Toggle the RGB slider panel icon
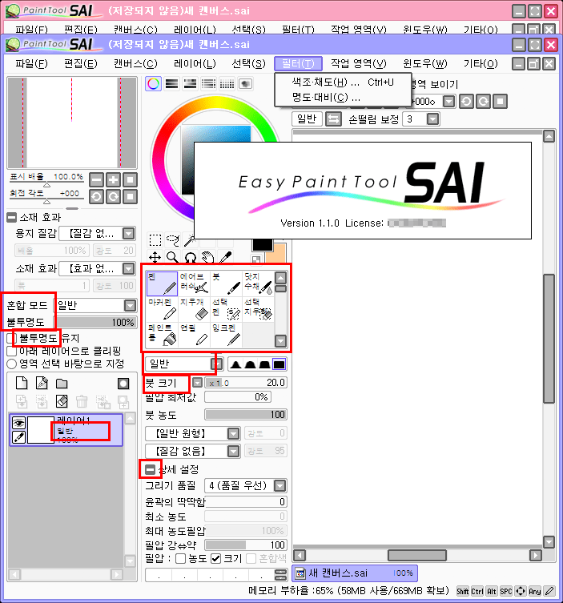 [171, 84]
